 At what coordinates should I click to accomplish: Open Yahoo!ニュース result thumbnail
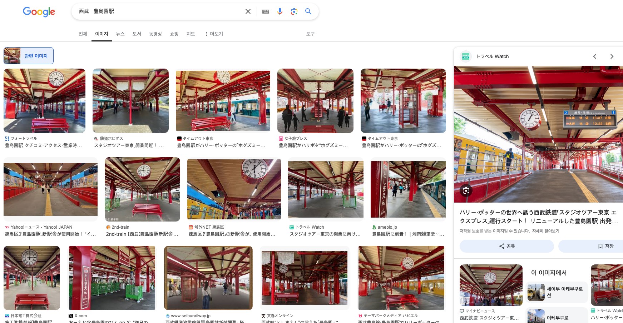[50, 189]
